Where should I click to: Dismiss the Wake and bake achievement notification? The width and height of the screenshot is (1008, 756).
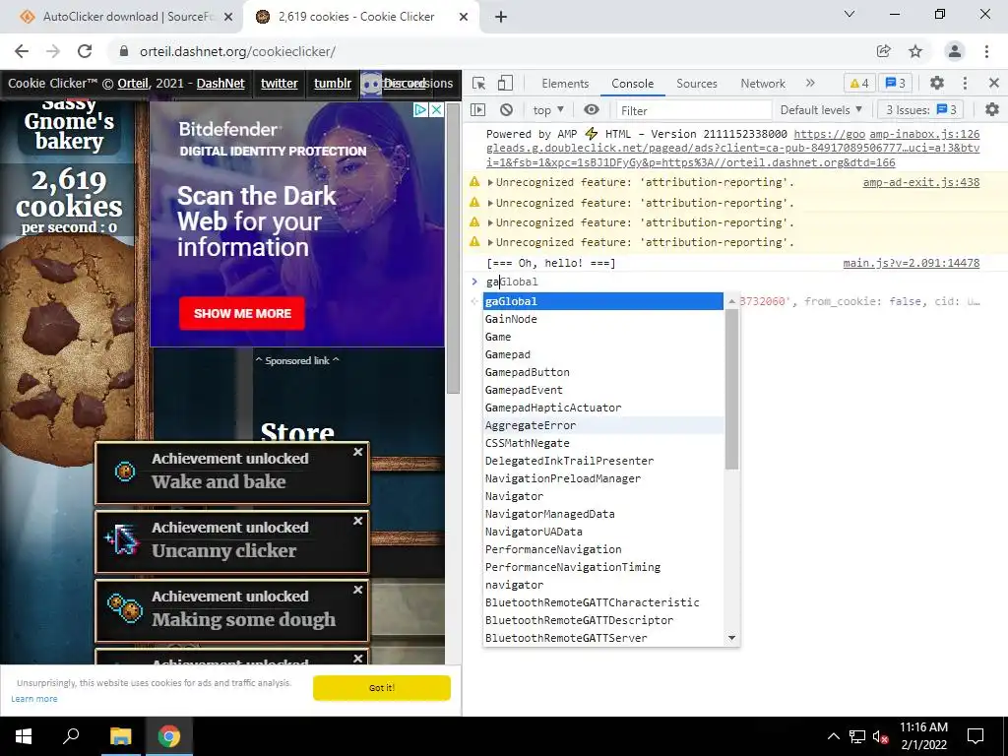(358, 452)
